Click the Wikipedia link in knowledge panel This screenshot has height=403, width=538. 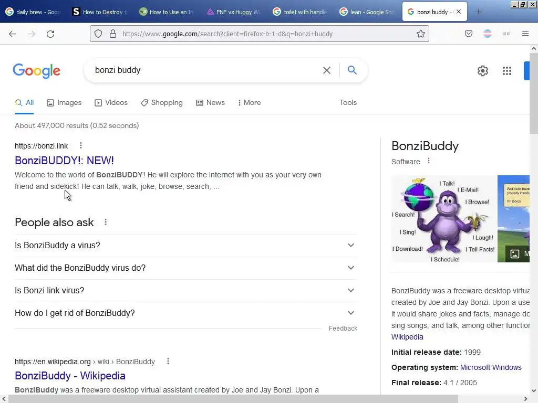(x=407, y=337)
